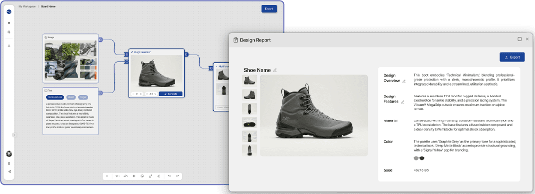Click the Image node's output connector
Image resolution: width=535 pixels, height=194 pixels.
click(100, 40)
